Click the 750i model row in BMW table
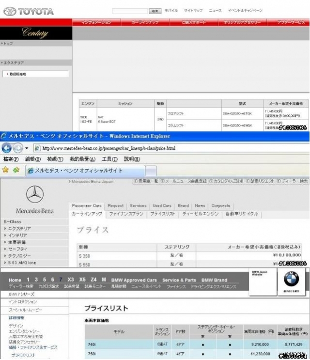 197,354
